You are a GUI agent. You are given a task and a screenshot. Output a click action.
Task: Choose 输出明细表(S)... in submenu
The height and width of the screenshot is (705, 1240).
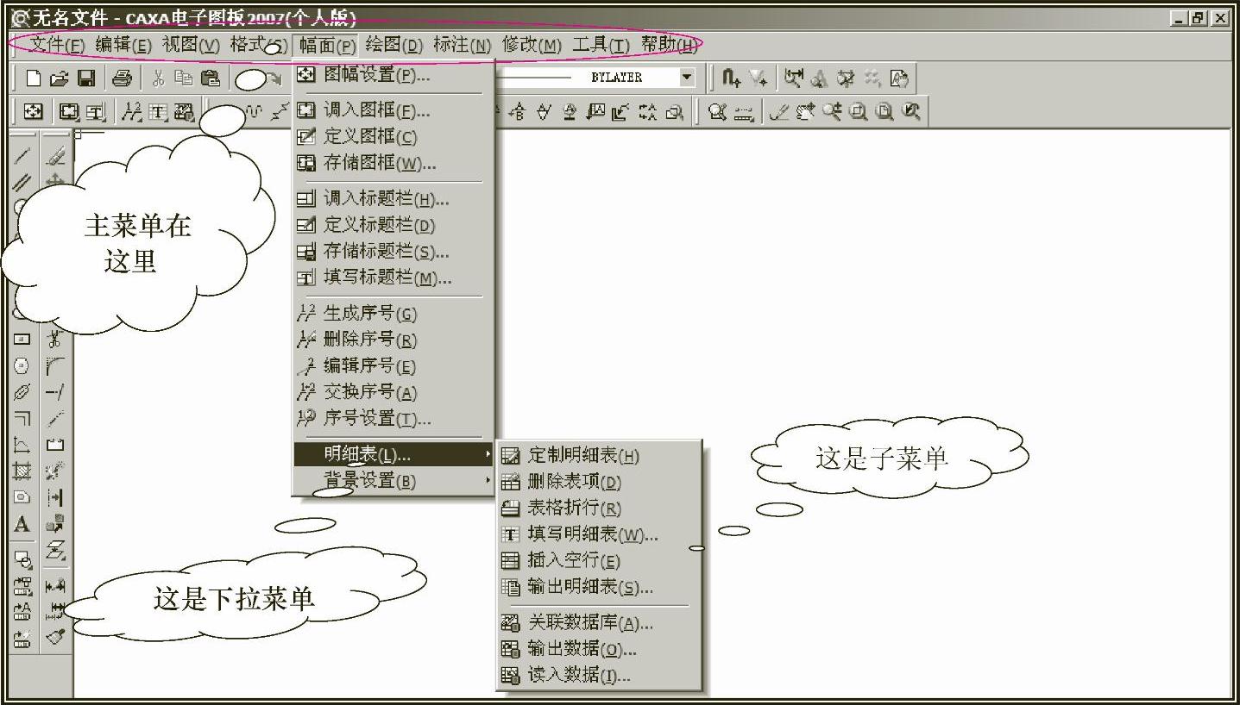pyautogui.click(x=600, y=587)
